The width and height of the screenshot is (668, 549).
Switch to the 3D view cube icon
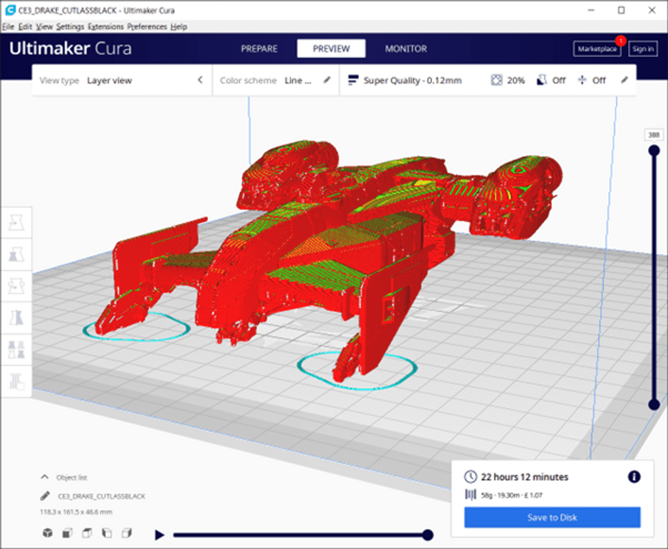pyautogui.click(x=47, y=533)
